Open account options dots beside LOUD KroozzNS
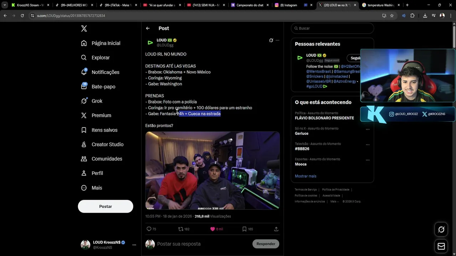The width and height of the screenshot is (456, 256). pos(134,245)
